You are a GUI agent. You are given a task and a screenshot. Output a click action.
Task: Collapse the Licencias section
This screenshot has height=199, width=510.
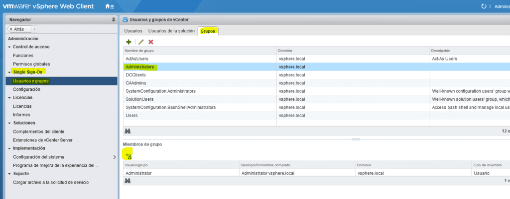[10, 98]
